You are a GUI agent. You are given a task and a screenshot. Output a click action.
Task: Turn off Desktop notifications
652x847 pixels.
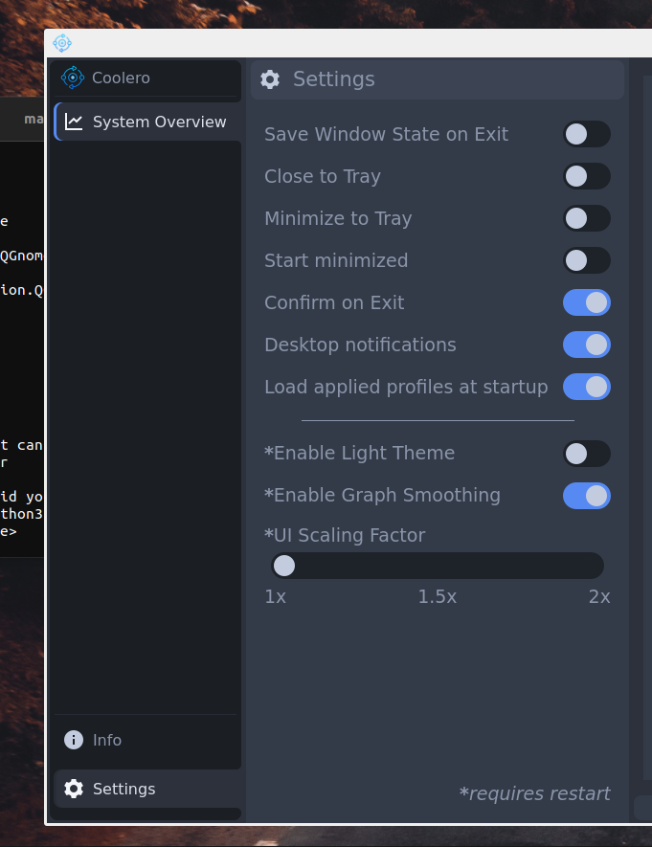click(586, 345)
